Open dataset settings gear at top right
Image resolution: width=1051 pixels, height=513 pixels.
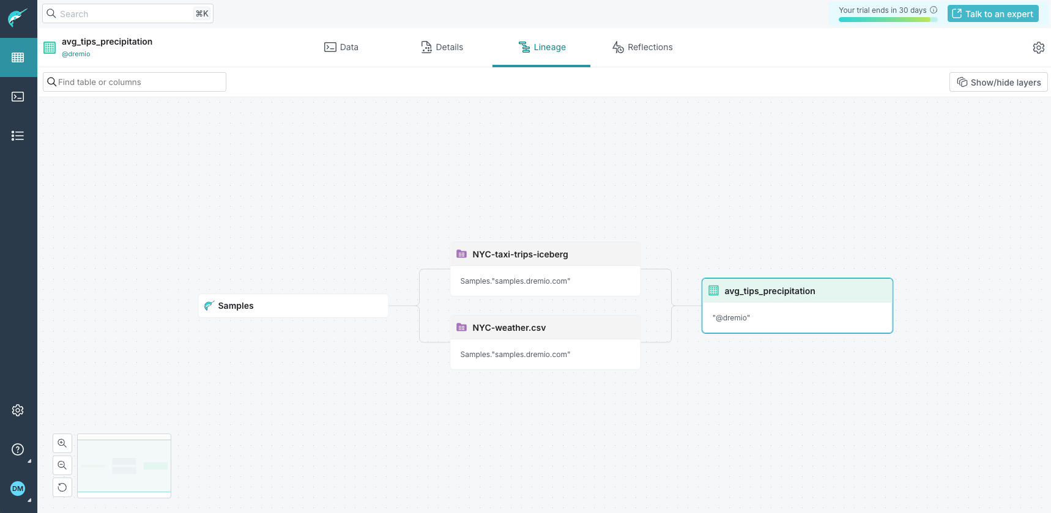pos(1038,48)
